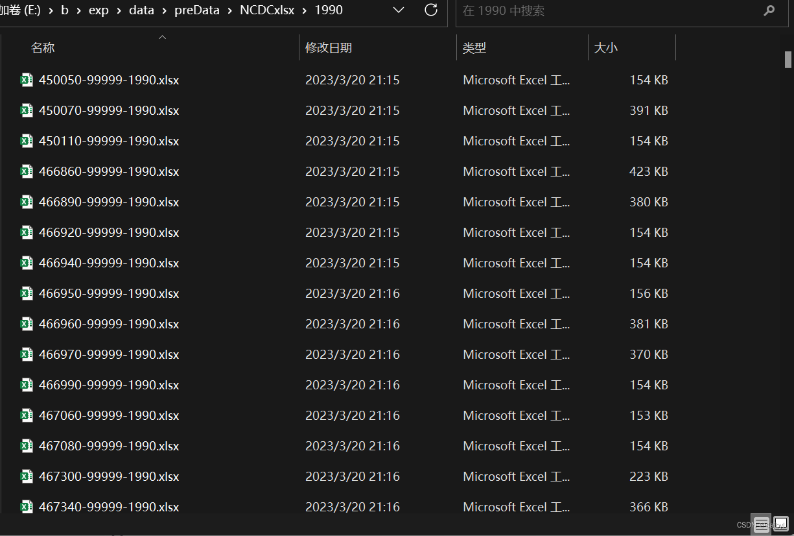Click the Excel icon of 466950-99999-1990.xlsx
794x536 pixels.
tap(27, 293)
